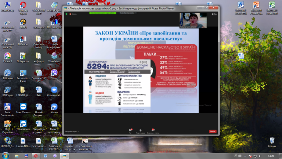
Task: Open the Zoom desktop shortcut
Action: pyautogui.click(x=54, y=108)
